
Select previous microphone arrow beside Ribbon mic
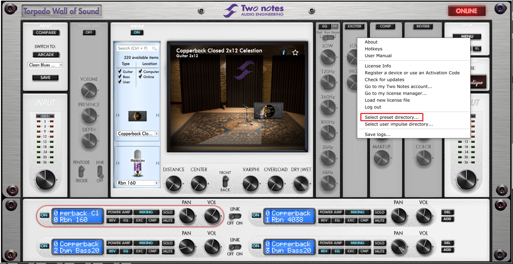[118, 163]
